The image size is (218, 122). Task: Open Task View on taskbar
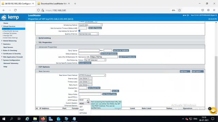click(19, 119)
